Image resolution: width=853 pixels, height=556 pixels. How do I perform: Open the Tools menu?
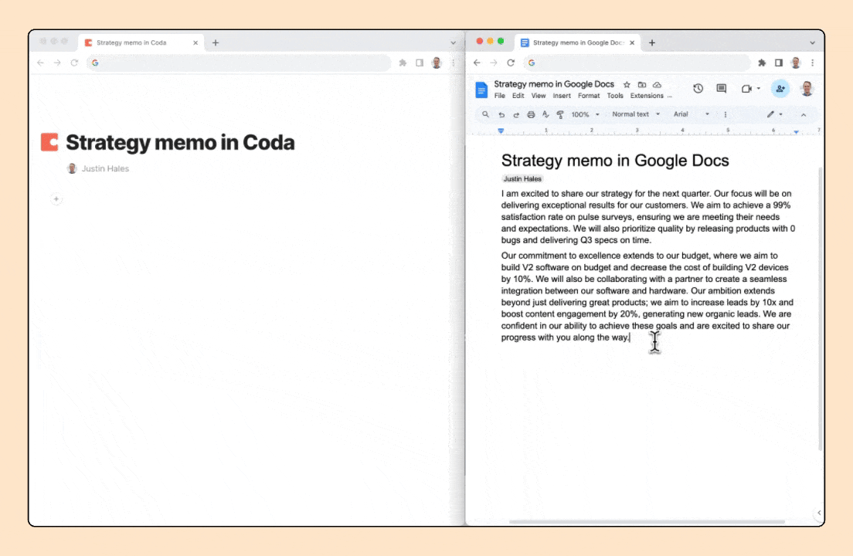click(x=615, y=96)
